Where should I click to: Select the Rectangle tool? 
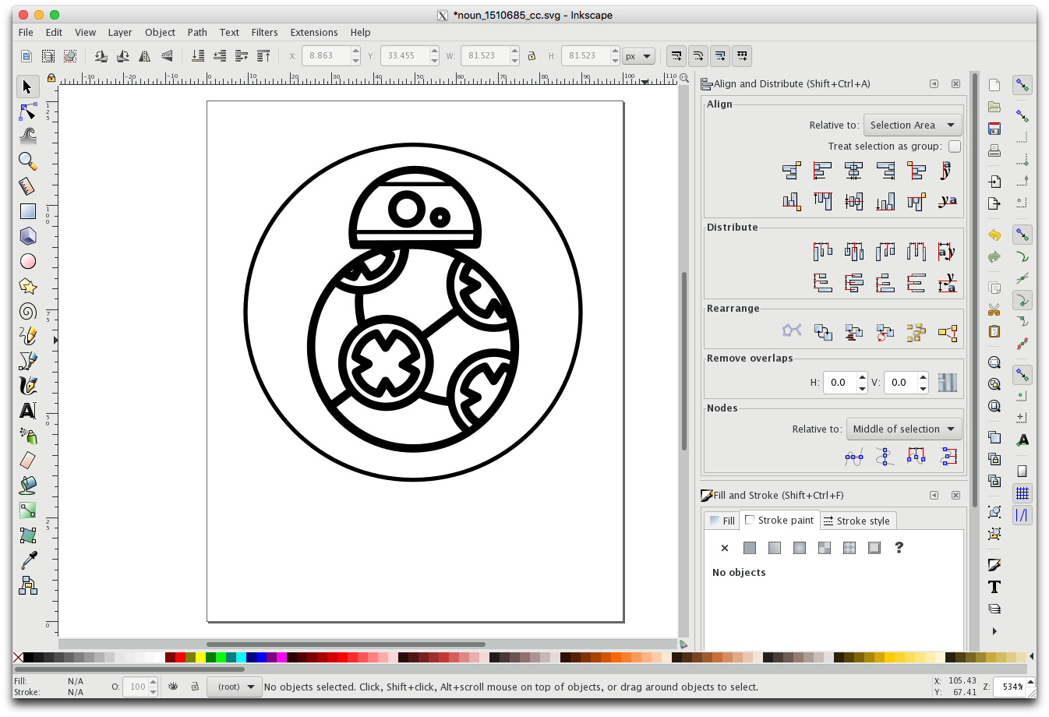27,211
